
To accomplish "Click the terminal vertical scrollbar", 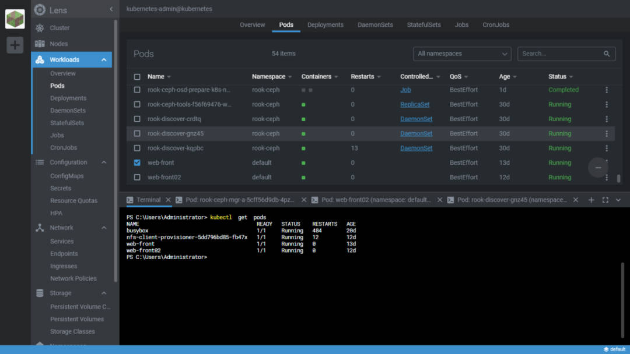I will click(x=622, y=300).
